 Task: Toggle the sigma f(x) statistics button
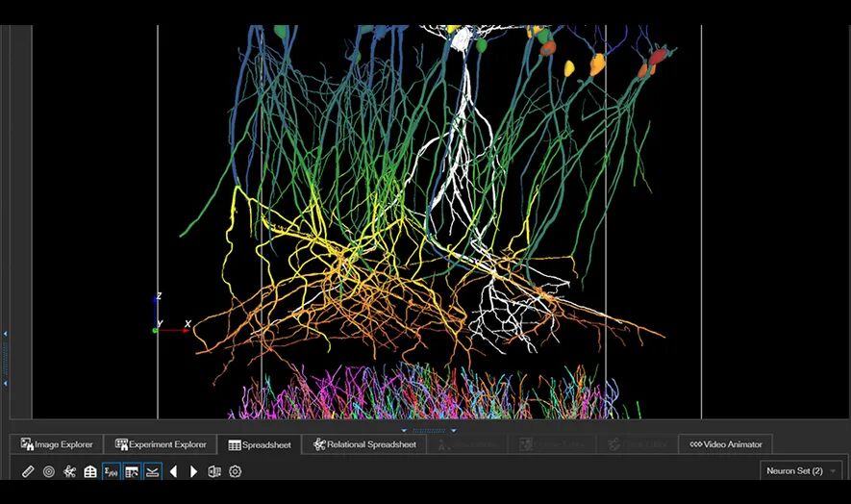112,471
